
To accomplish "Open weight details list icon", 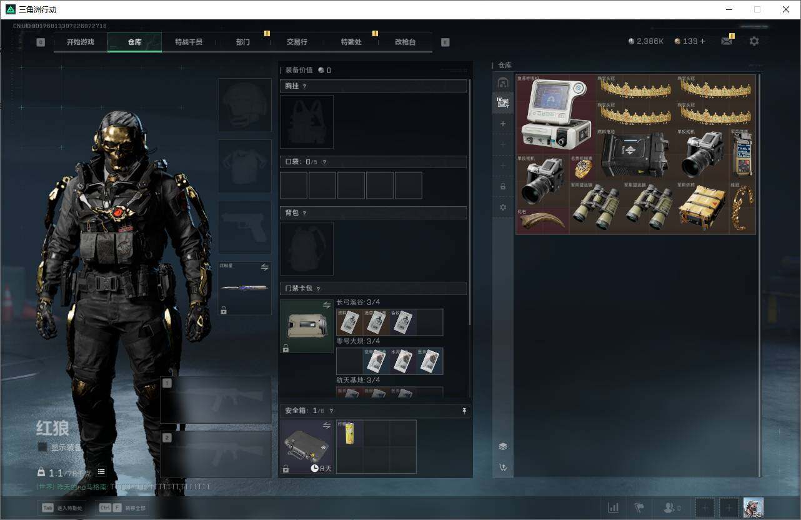I will [101, 472].
